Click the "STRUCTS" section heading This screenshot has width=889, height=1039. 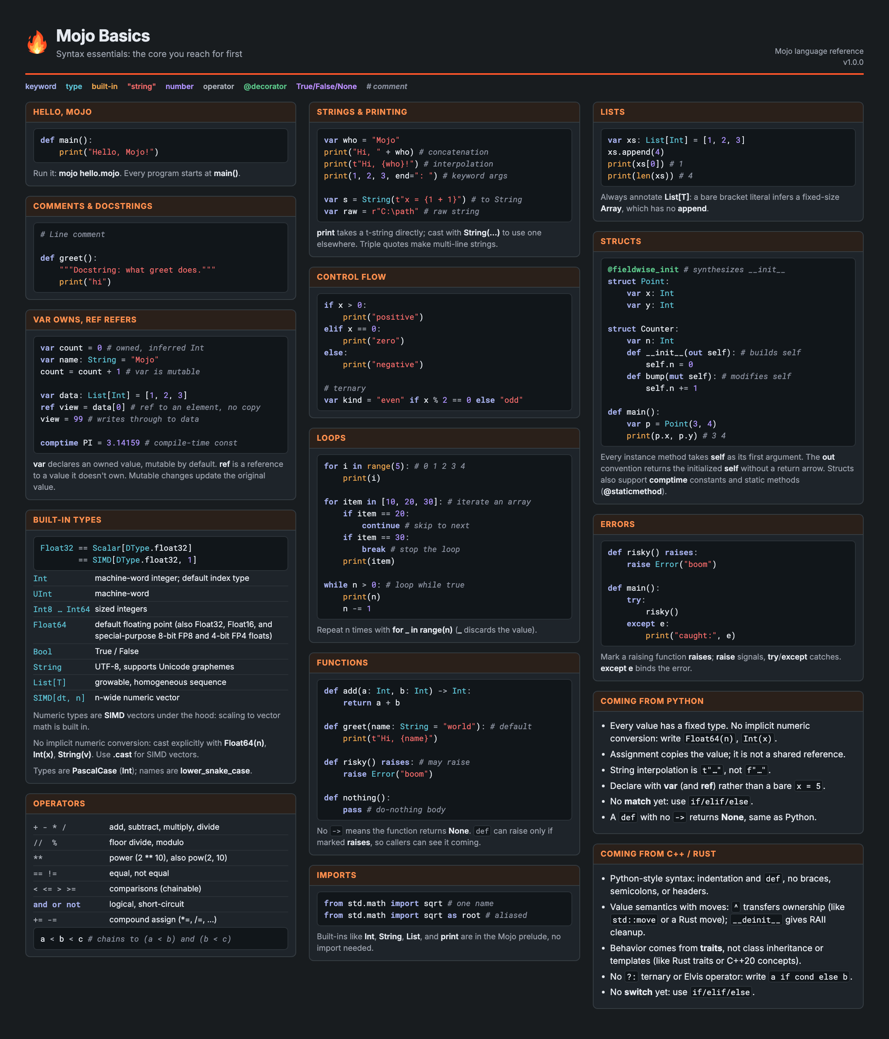click(620, 241)
